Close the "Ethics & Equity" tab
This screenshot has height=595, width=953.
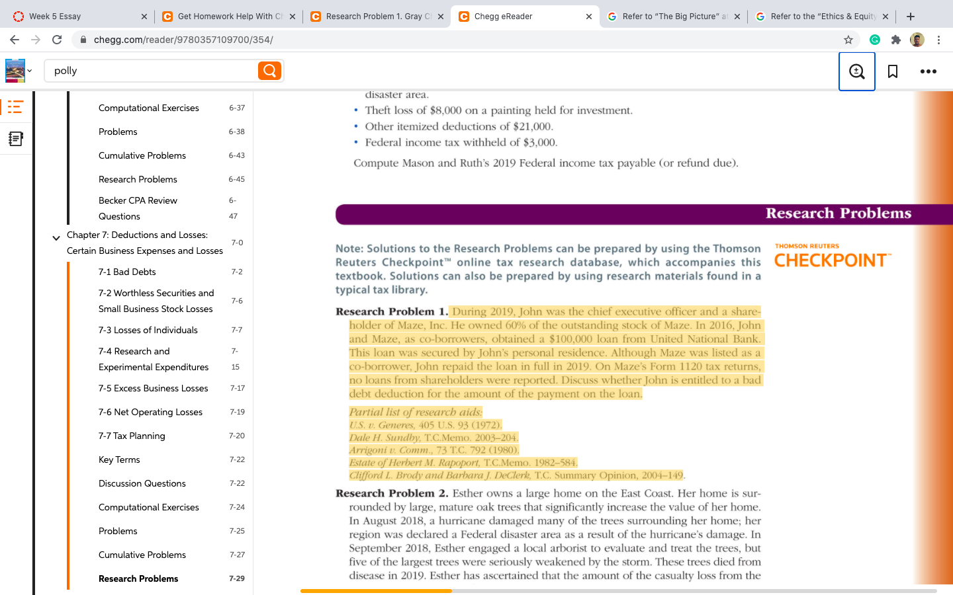pyautogui.click(x=885, y=17)
